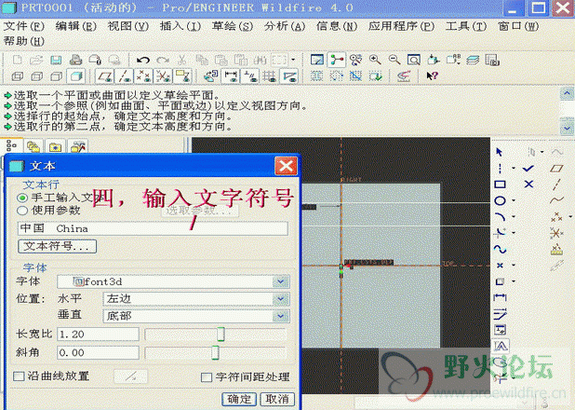Open the 草绘(S) menu
Viewport: 575px width, 410px height.
click(x=233, y=26)
